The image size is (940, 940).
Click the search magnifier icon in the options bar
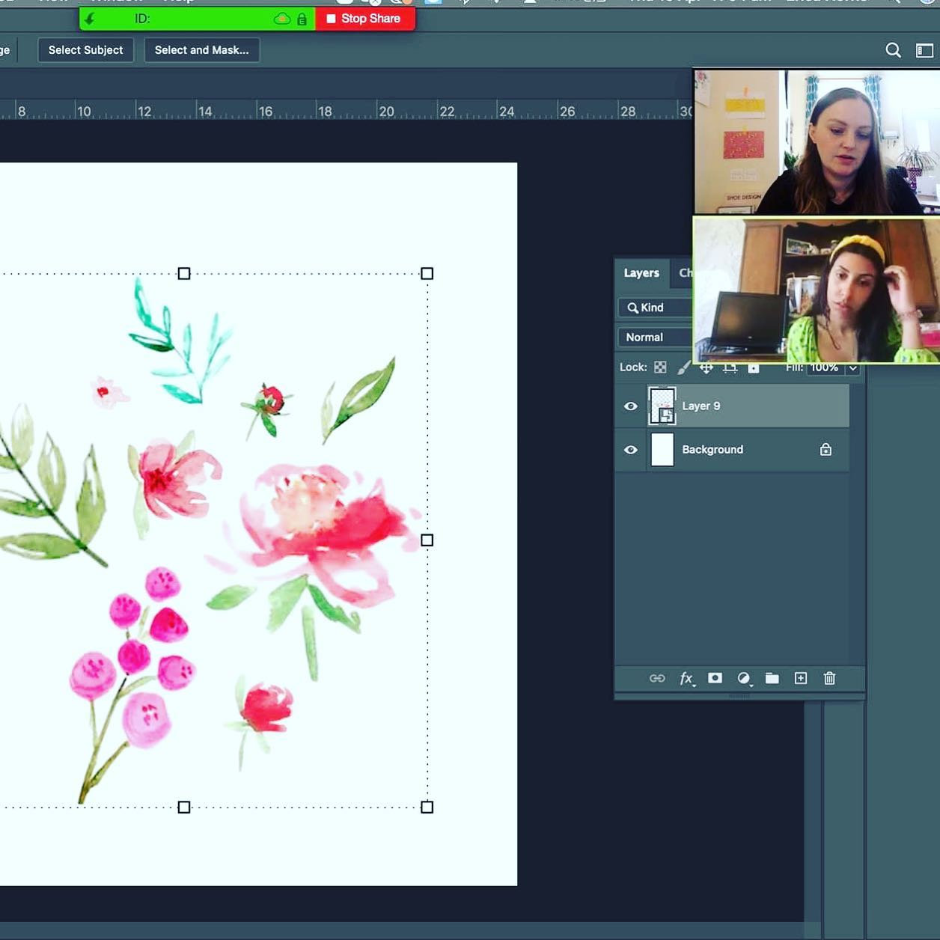coord(893,49)
